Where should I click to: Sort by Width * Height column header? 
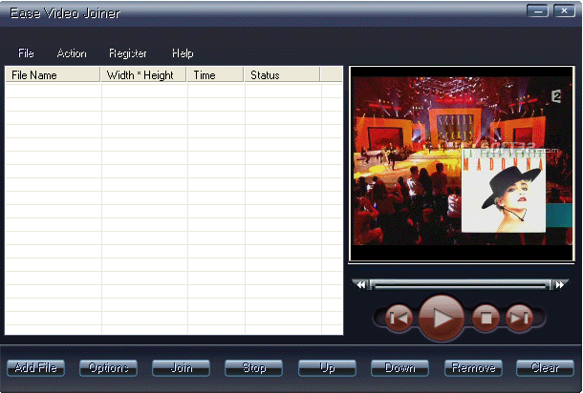coord(143,75)
